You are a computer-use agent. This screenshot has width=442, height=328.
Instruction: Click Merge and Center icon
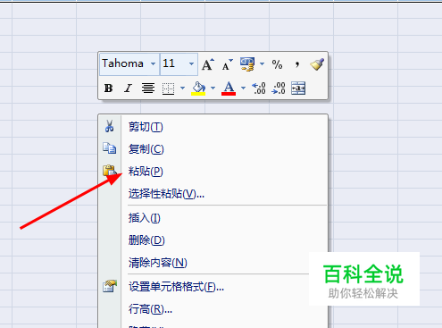(x=298, y=88)
